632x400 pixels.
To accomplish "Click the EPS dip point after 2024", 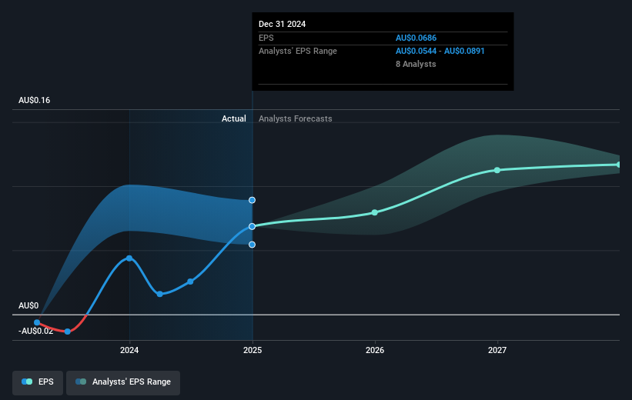I will tap(160, 294).
